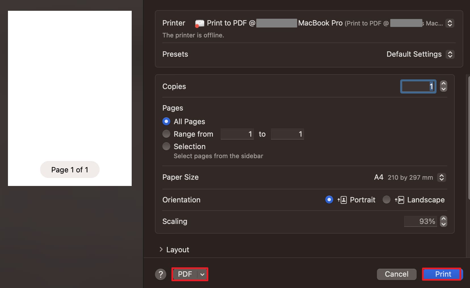Click the Paper Size label
470x288 pixels.
click(x=181, y=177)
